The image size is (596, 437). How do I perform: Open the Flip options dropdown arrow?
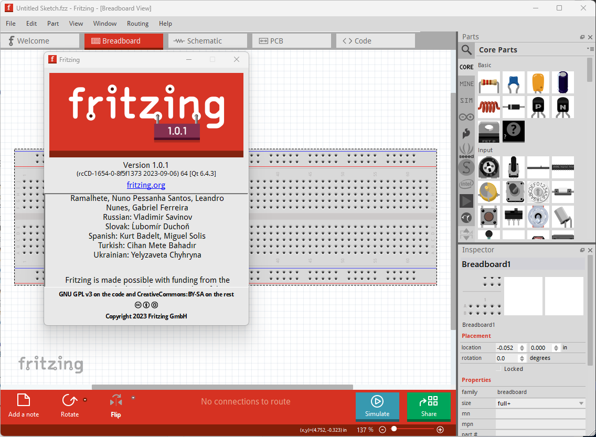tap(133, 398)
